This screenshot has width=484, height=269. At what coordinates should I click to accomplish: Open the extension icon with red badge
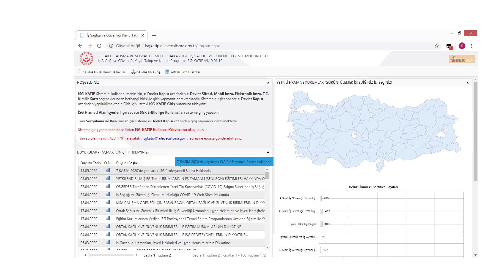point(449,46)
